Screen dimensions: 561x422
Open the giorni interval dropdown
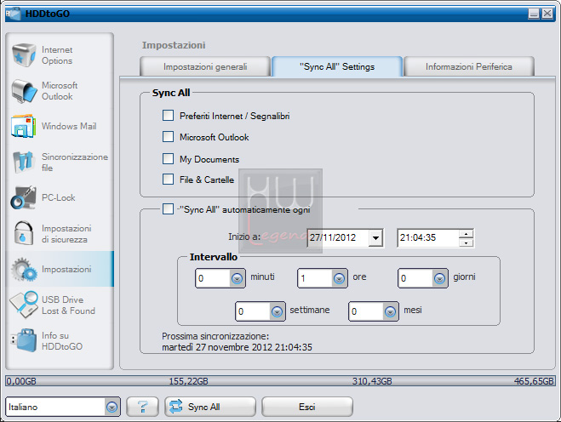tap(439, 278)
